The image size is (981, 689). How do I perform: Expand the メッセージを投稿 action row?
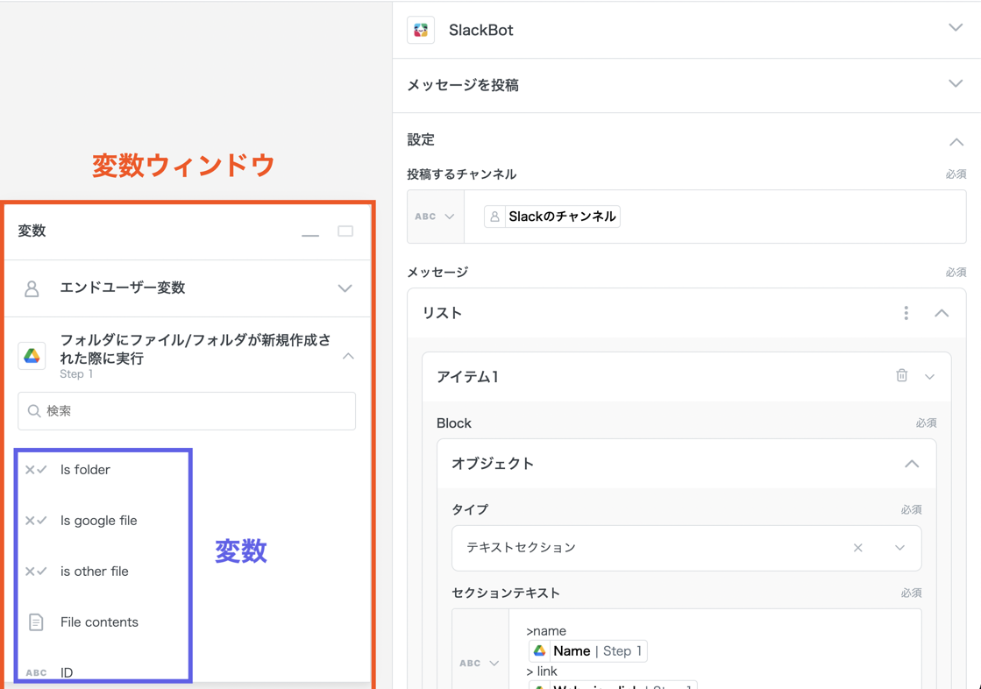pyautogui.click(x=956, y=84)
